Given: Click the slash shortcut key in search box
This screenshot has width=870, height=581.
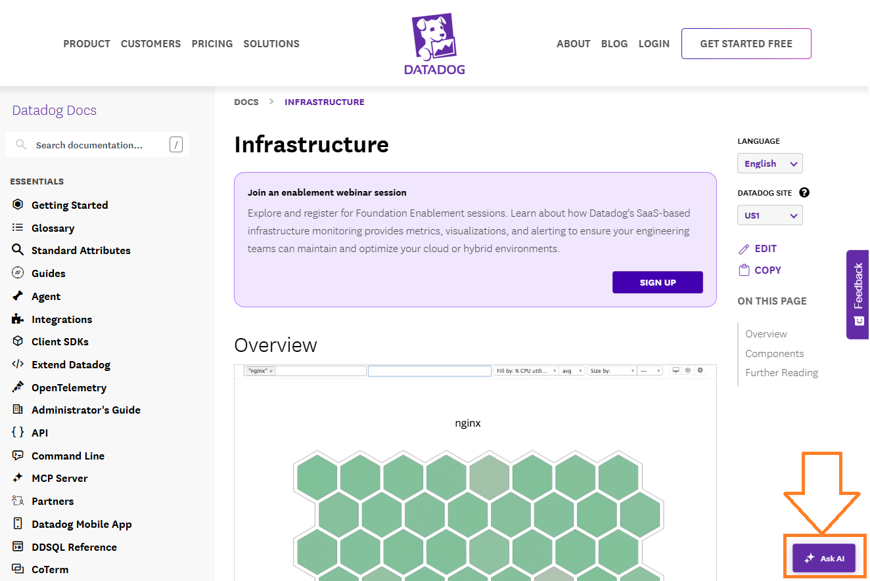Looking at the screenshot, I should pyautogui.click(x=176, y=145).
